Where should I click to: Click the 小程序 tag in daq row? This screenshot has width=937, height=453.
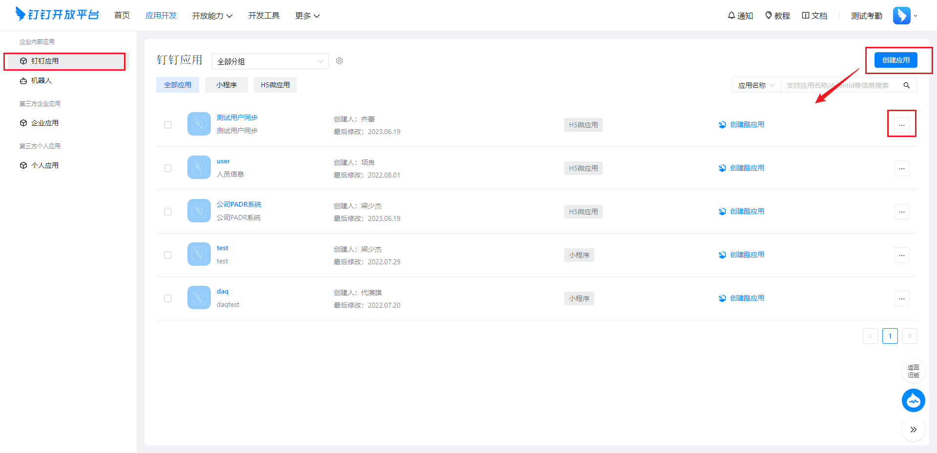(x=579, y=298)
